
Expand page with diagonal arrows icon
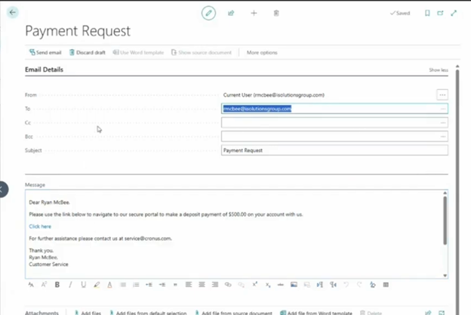tap(454, 13)
